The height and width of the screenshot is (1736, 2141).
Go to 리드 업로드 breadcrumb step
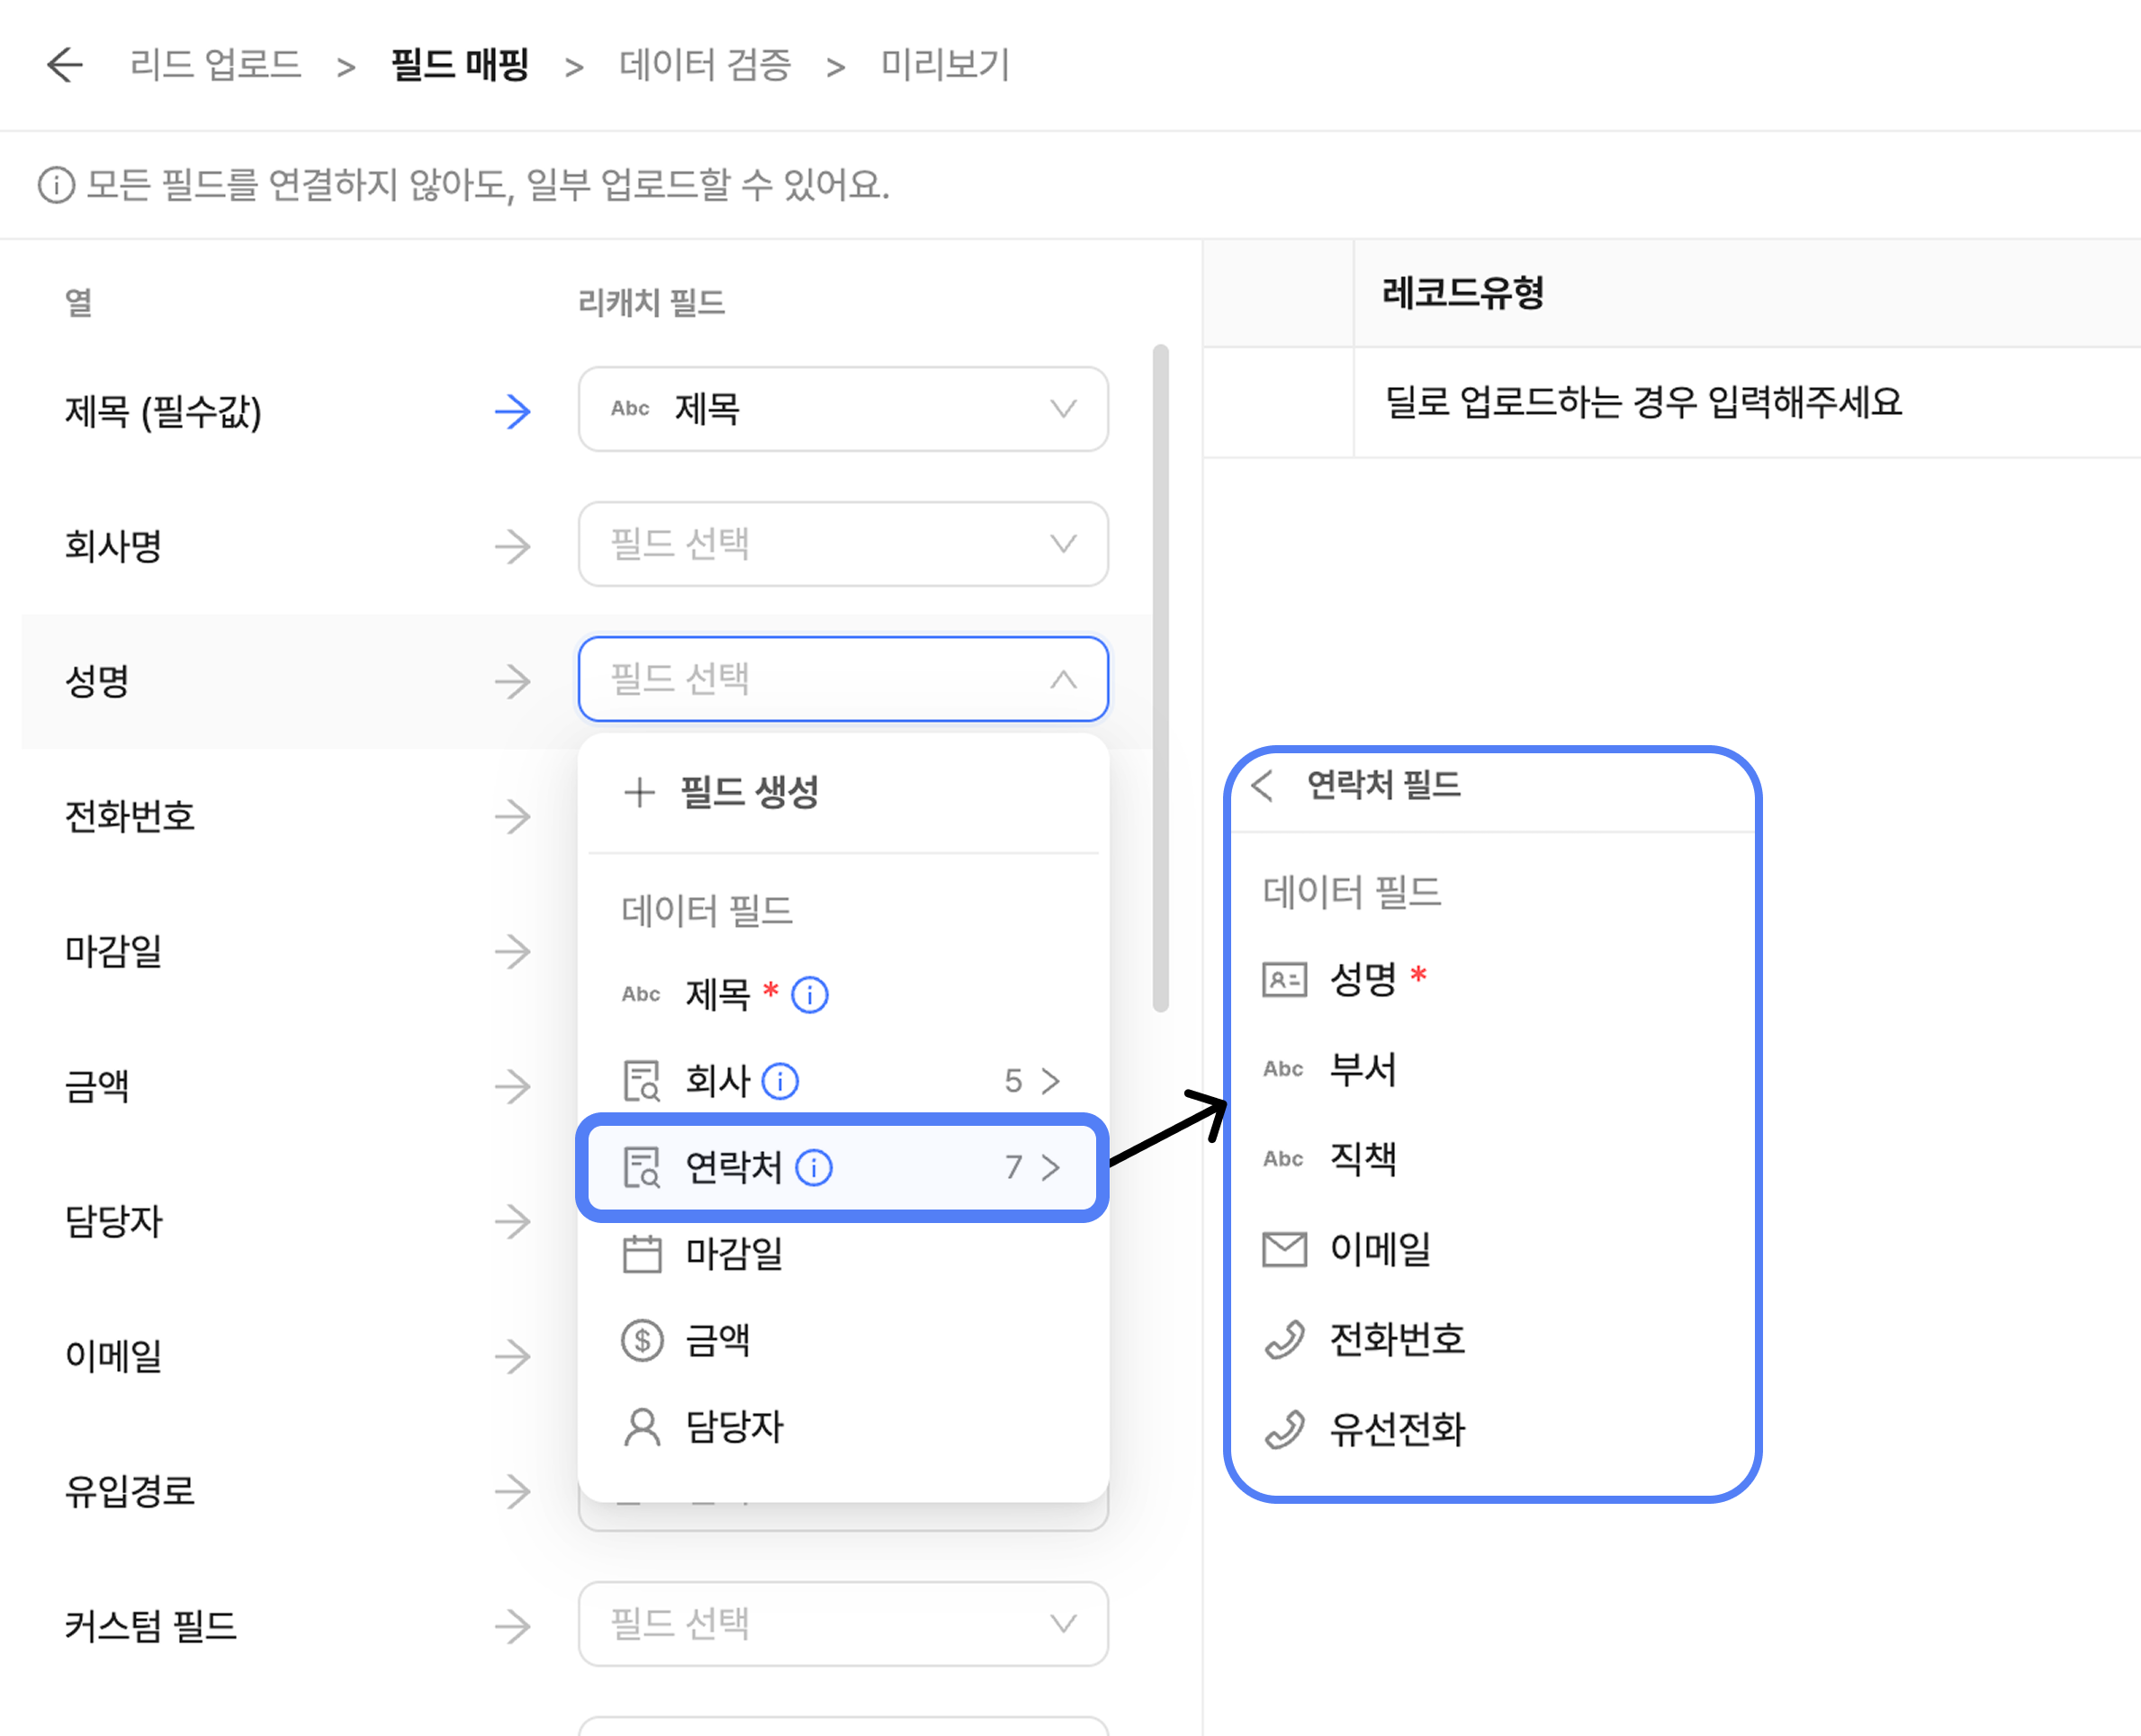[x=216, y=65]
